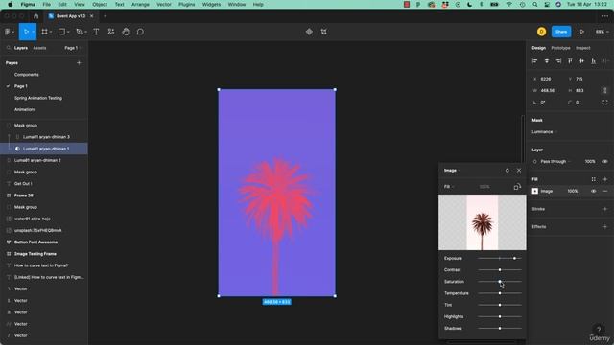Search layers with the magnifier icon

[9, 48]
